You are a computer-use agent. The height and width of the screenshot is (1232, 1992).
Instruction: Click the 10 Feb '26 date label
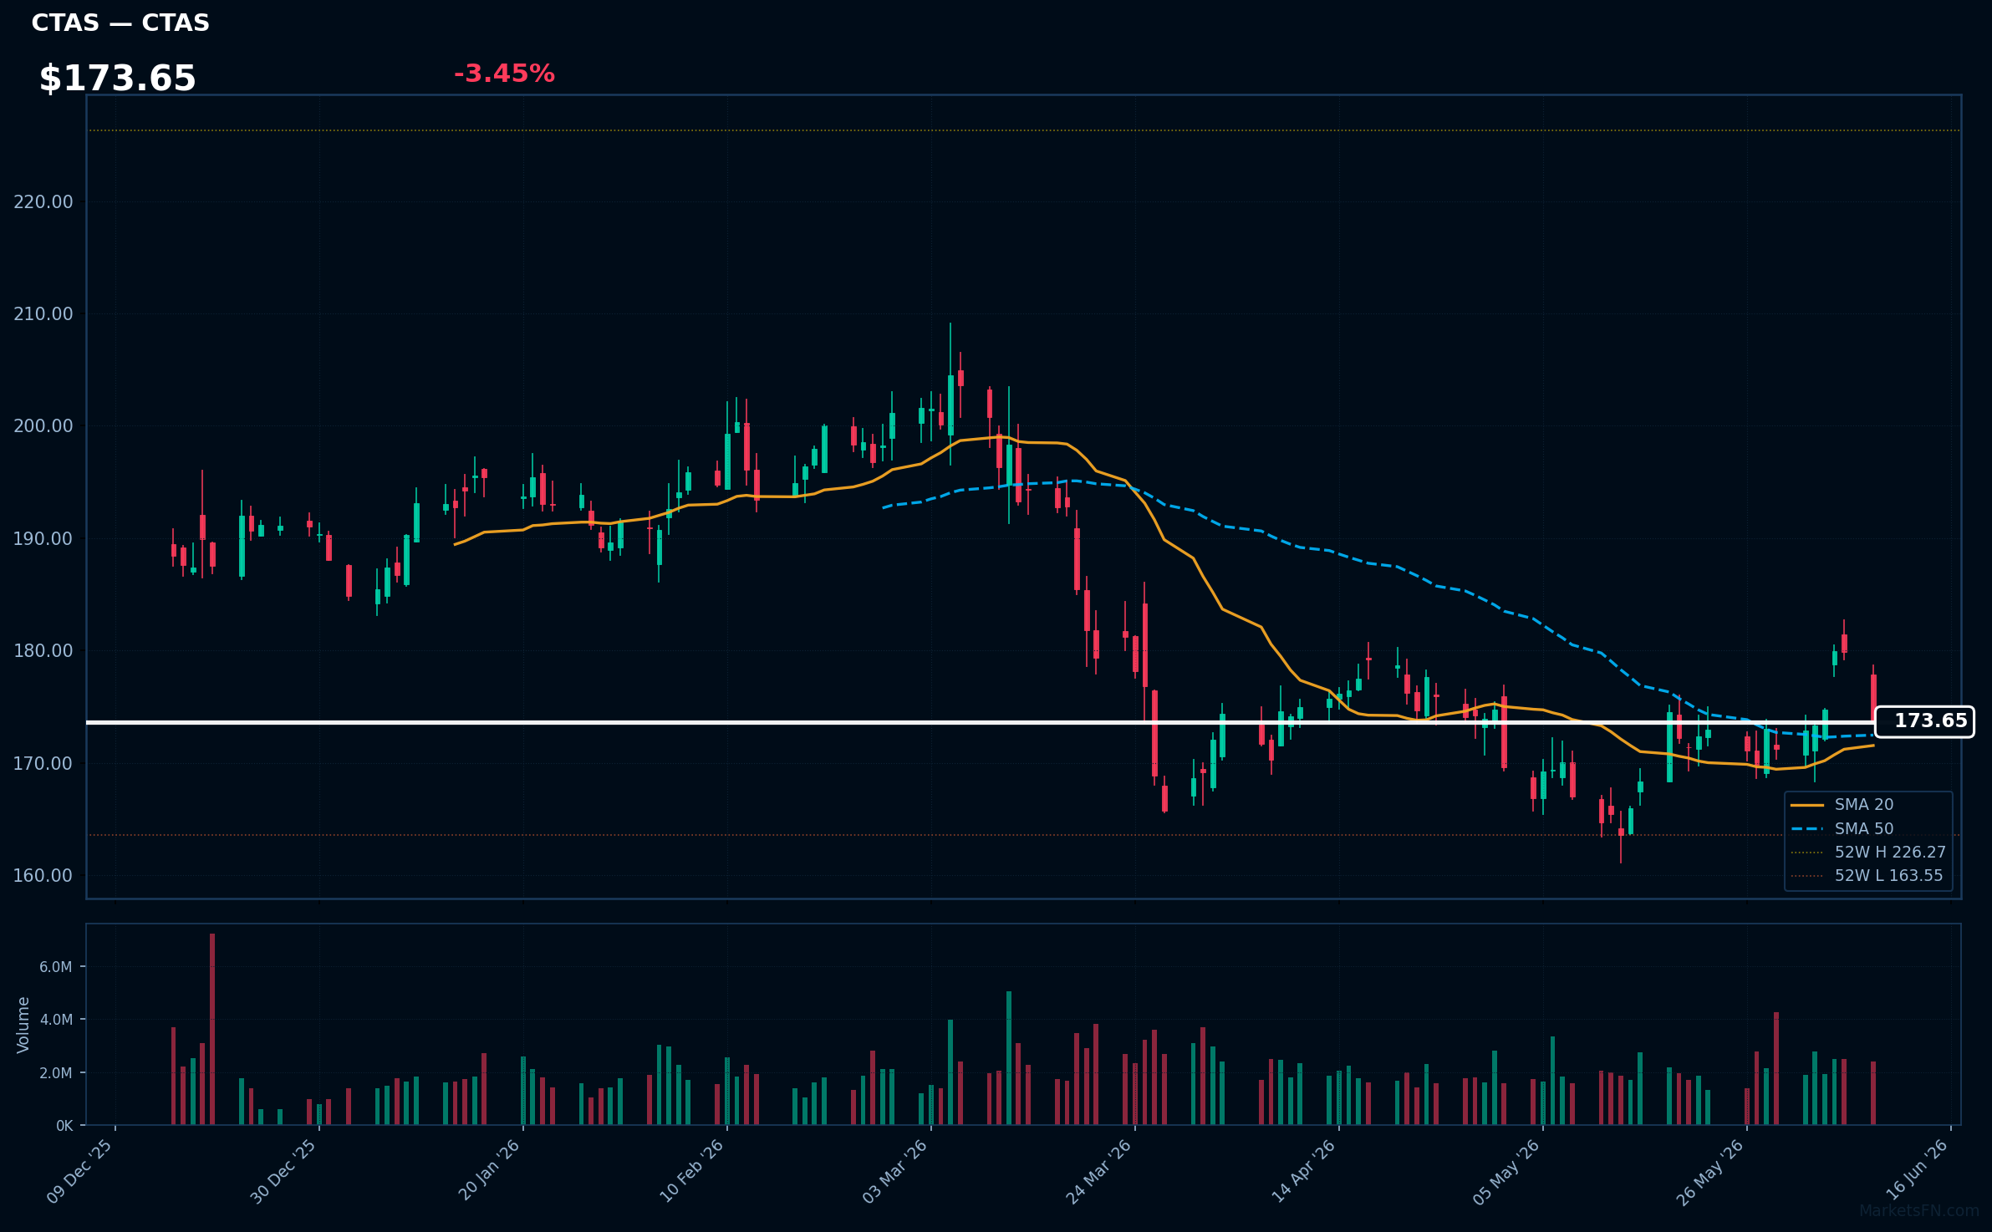691,1171
